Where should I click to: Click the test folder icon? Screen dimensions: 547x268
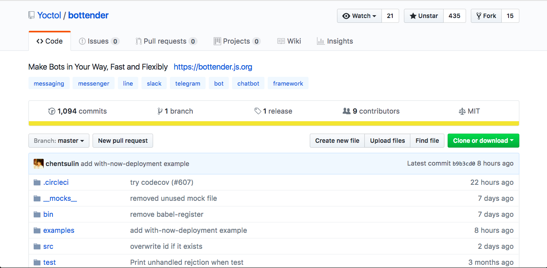(x=37, y=262)
